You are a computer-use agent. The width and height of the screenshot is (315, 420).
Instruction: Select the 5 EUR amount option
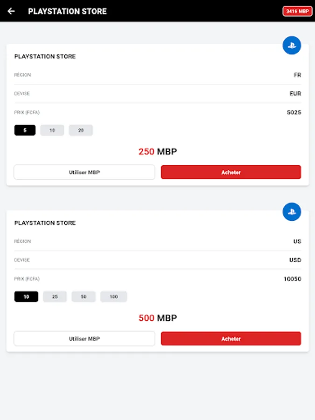point(25,130)
